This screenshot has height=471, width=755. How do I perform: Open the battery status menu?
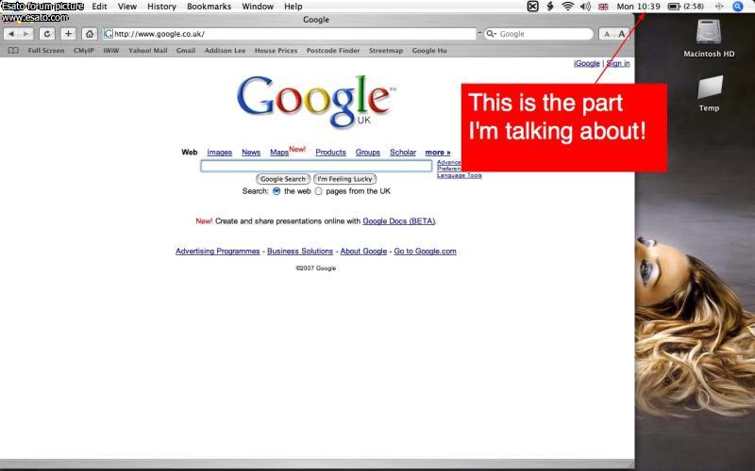[x=686, y=7]
